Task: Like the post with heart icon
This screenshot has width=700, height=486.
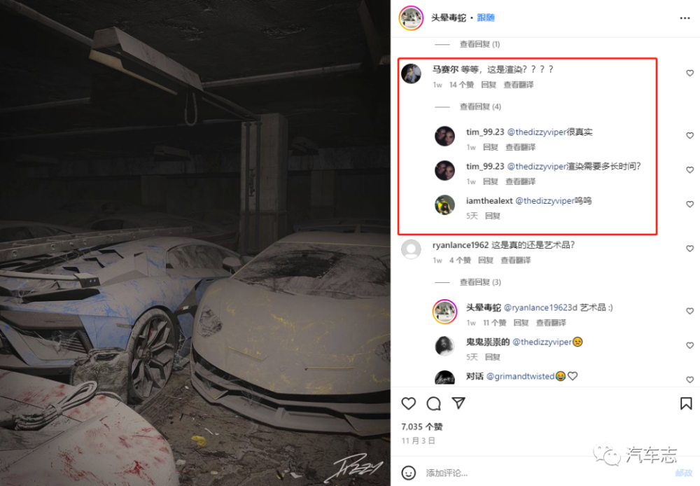Action: 409,404
